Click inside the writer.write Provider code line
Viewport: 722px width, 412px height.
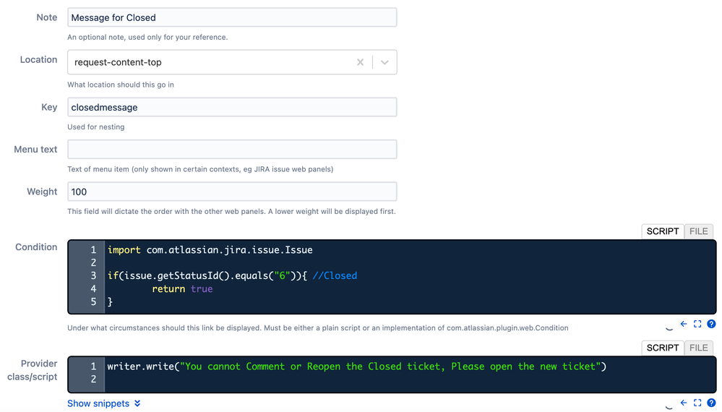357,366
